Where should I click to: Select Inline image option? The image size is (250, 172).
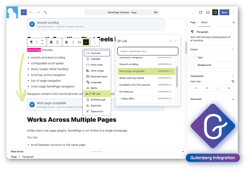coord(97,71)
